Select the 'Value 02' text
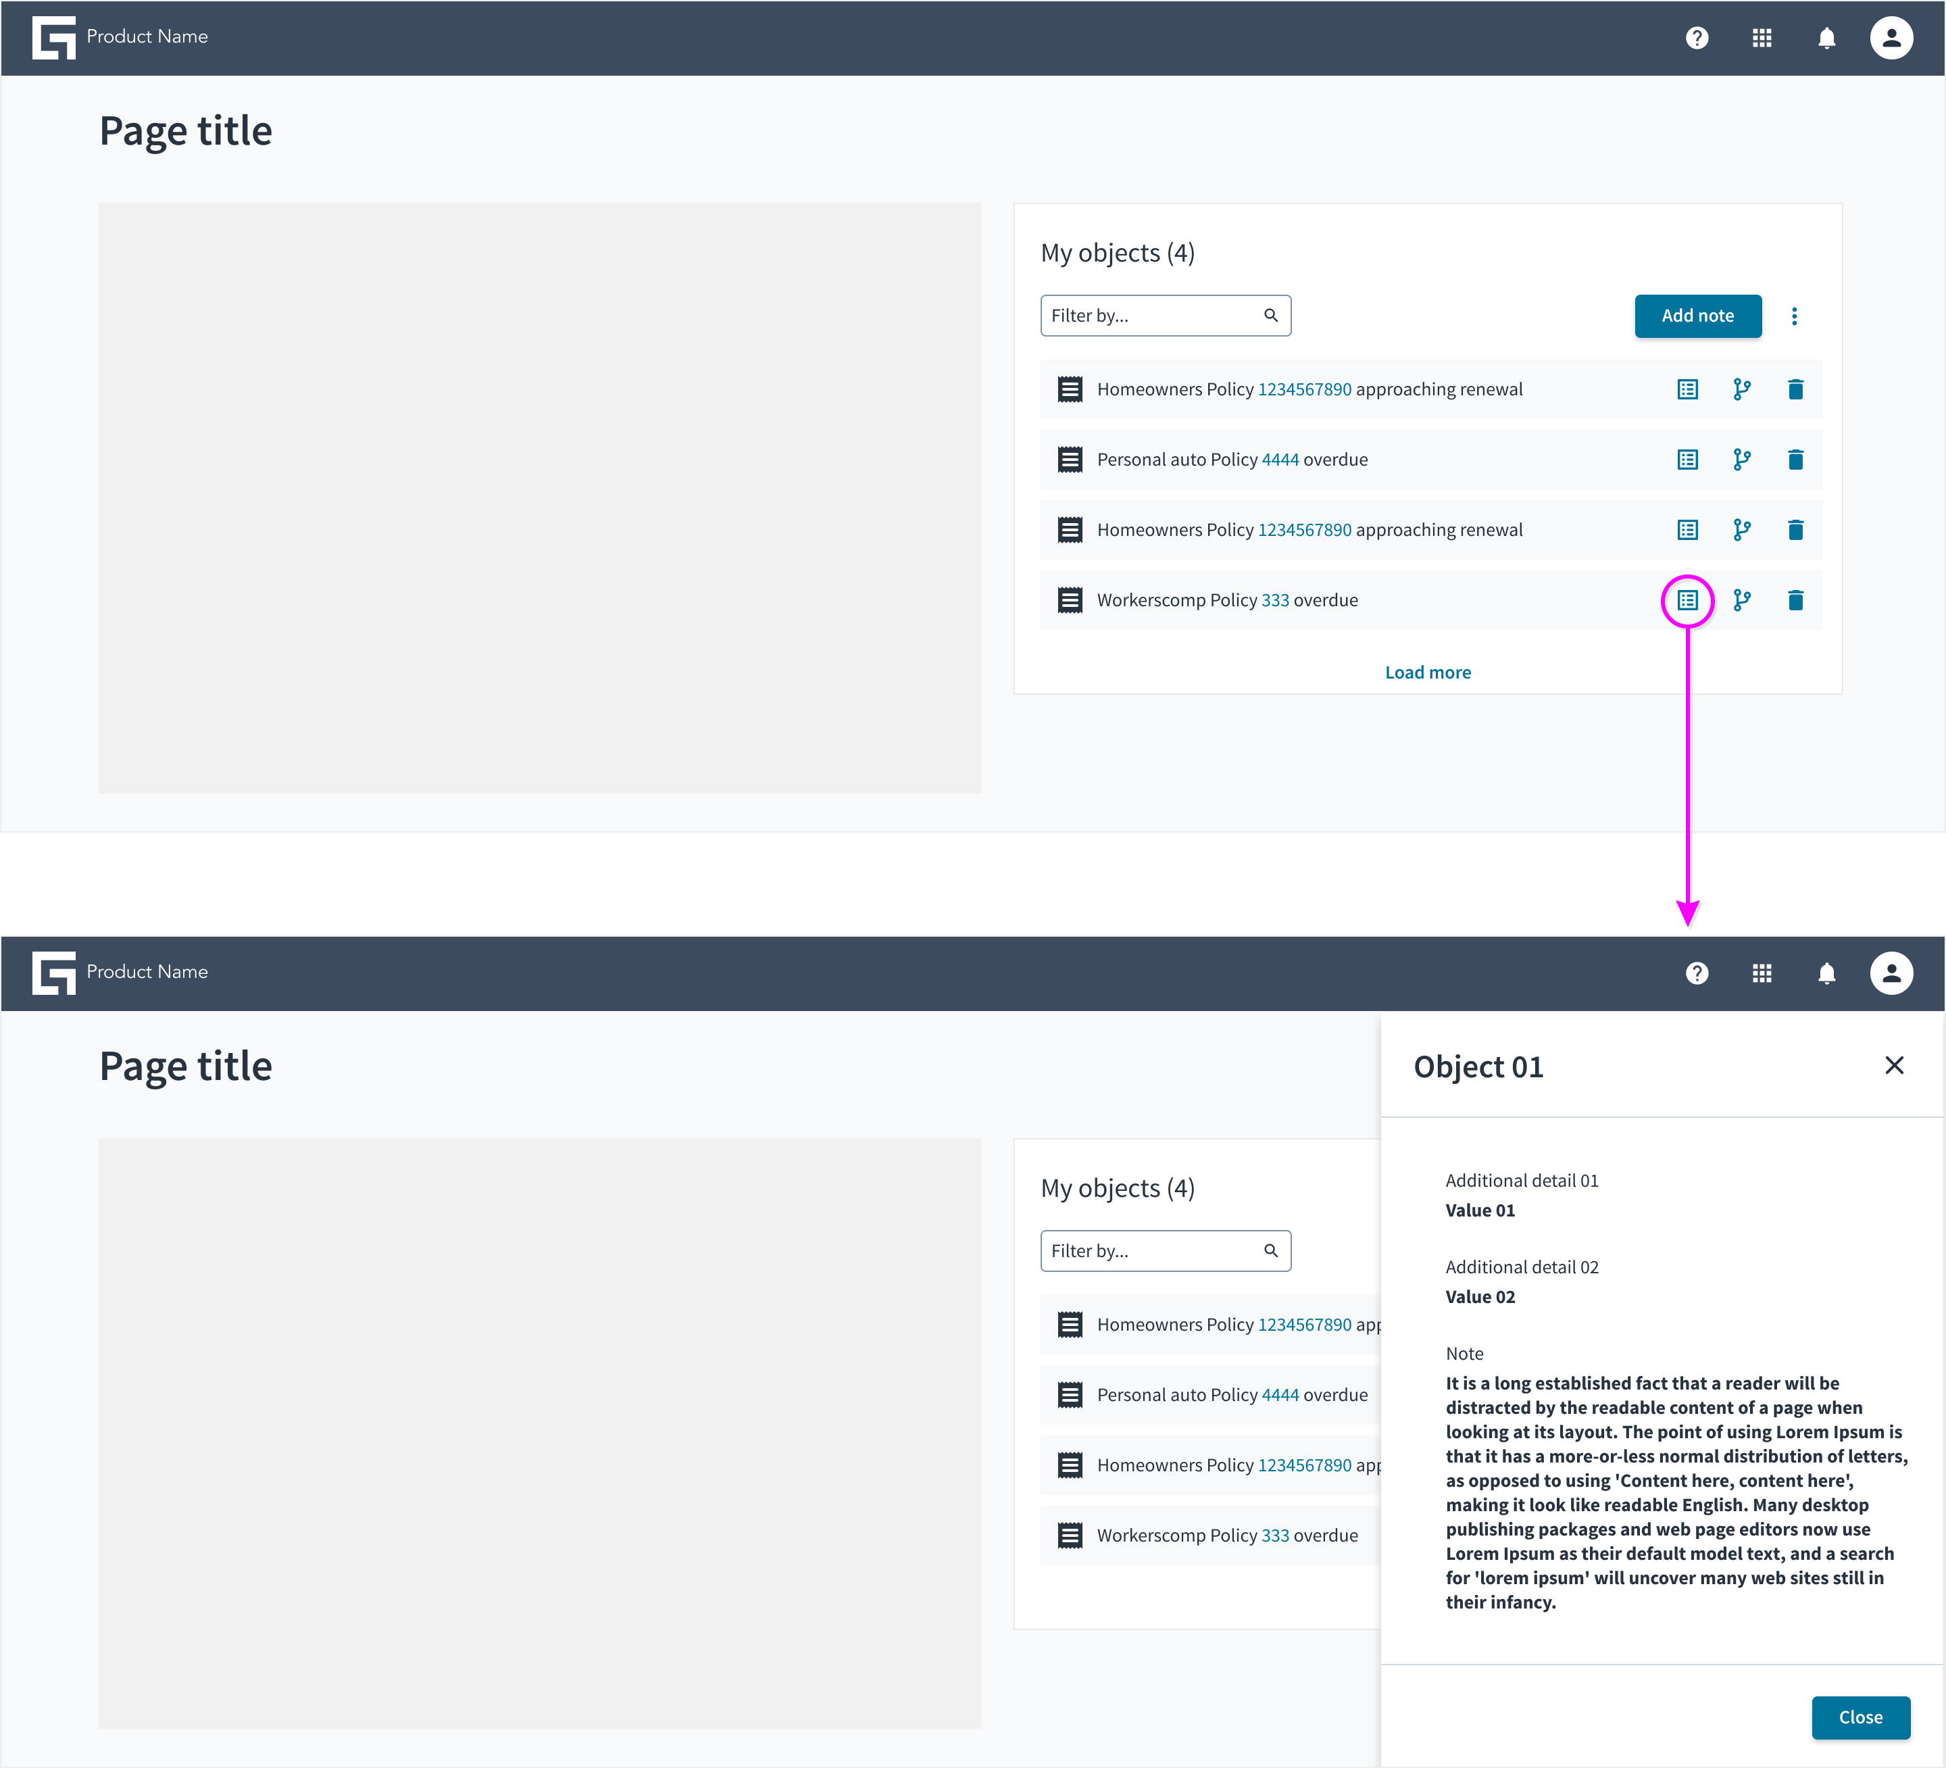This screenshot has height=1768, width=1946. tap(1480, 1298)
